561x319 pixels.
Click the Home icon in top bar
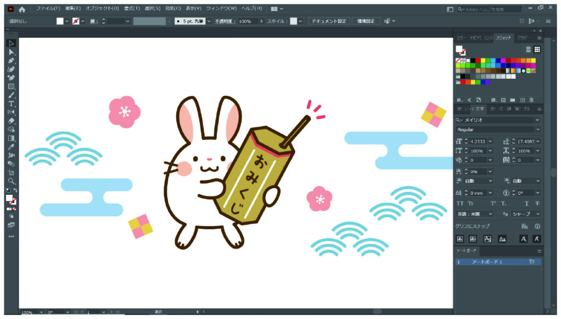[x=22, y=9]
